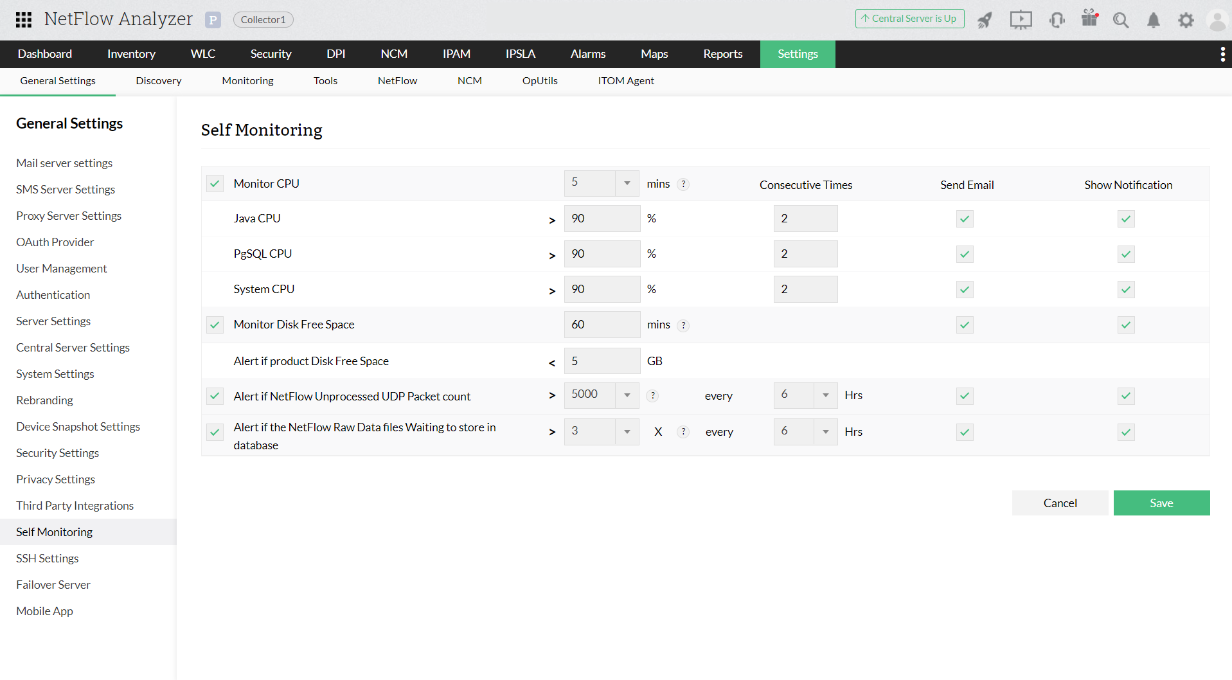Open the alarm bell notifications

coord(1154,20)
